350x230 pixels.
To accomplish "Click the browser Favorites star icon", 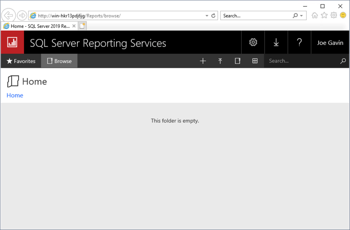I will click(324, 15).
